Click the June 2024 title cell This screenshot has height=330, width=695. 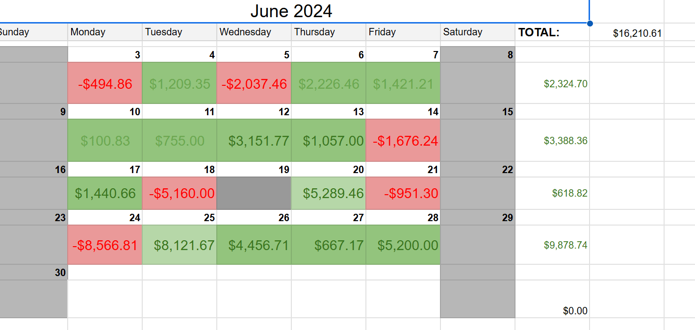291,11
